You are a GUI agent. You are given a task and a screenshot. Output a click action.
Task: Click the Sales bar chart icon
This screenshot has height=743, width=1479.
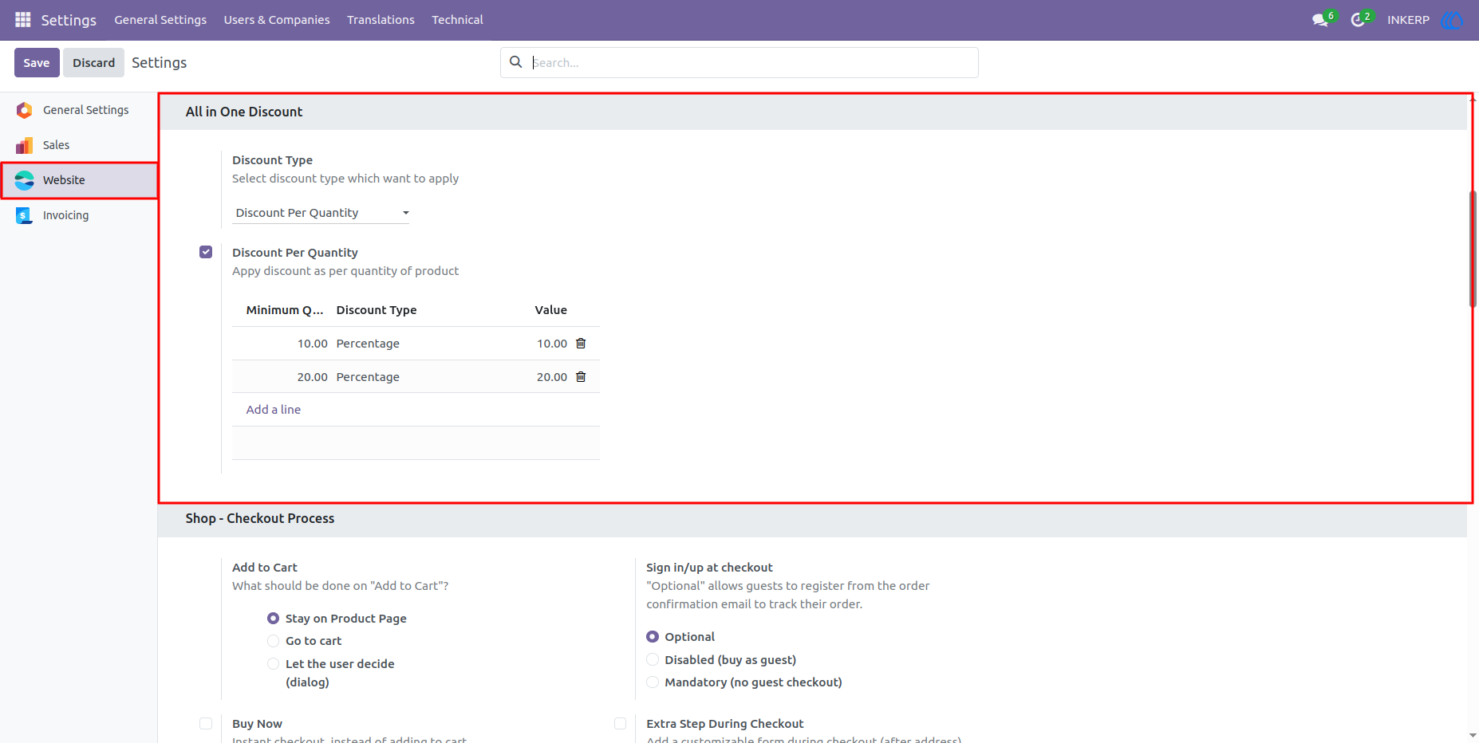pyautogui.click(x=25, y=145)
